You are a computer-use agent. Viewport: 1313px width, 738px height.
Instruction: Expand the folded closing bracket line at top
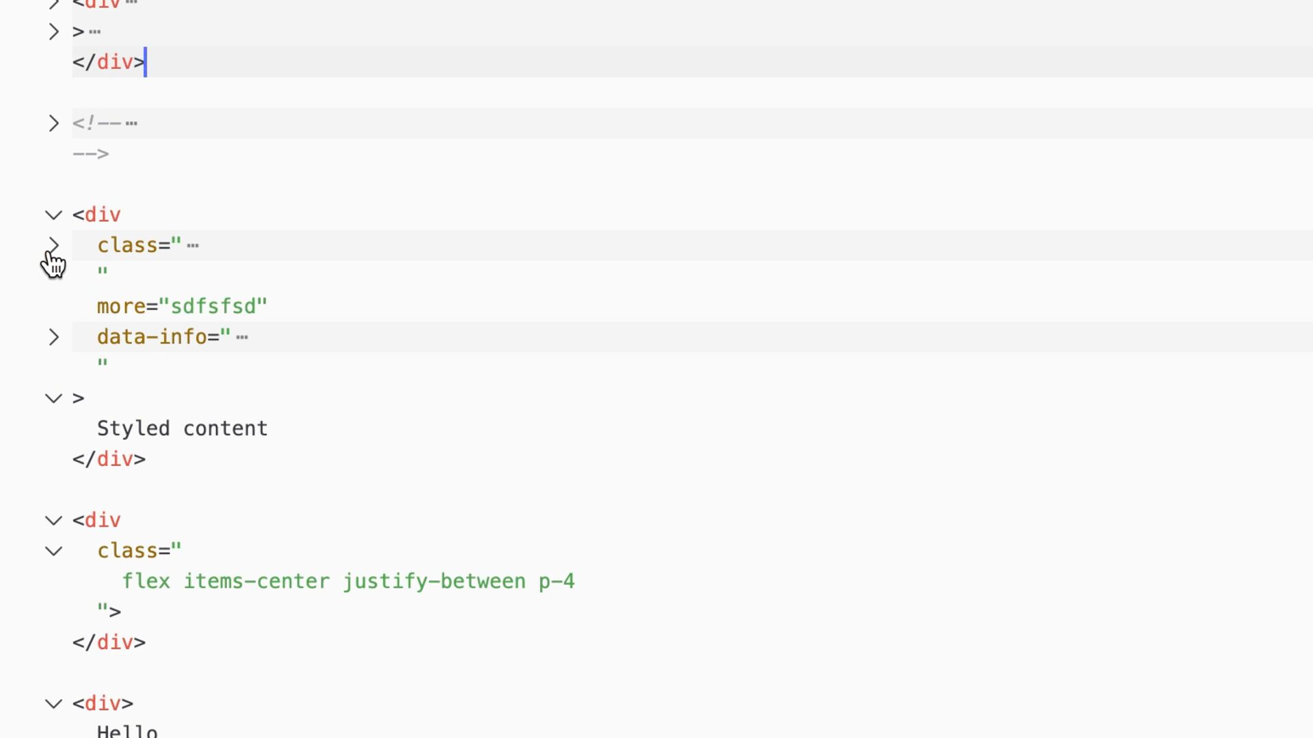coord(53,31)
